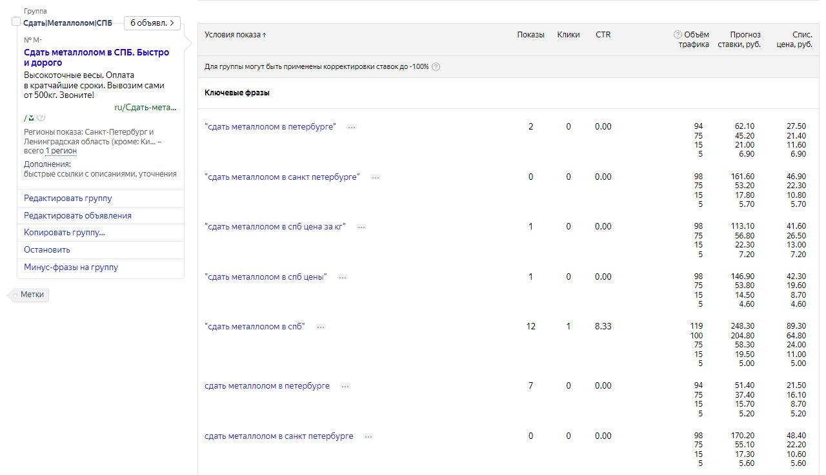Select the bid forecast value 170.20

click(x=744, y=436)
